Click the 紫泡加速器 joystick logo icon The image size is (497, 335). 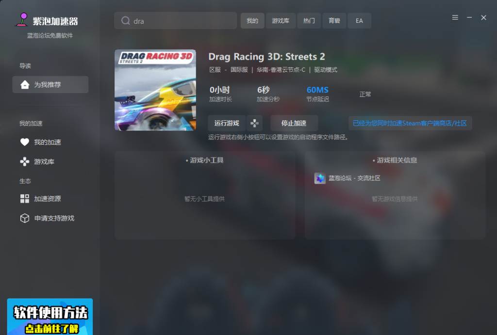click(22, 19)
